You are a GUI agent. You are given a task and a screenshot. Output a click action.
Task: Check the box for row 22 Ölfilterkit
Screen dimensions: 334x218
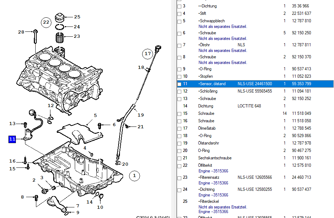click(180, 166)
